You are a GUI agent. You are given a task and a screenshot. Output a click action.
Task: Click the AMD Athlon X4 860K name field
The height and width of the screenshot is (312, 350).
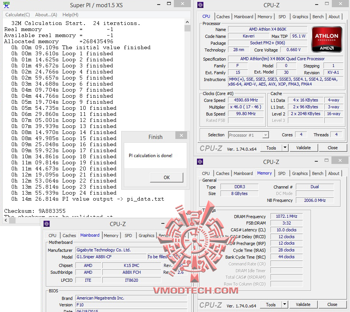click(268, 29)
